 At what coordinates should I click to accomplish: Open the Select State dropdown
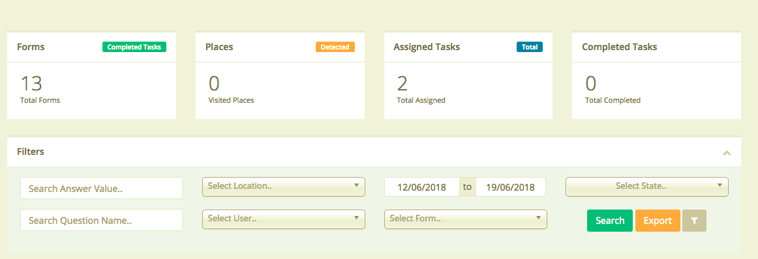pyautogui.click(x=647, y=187)
